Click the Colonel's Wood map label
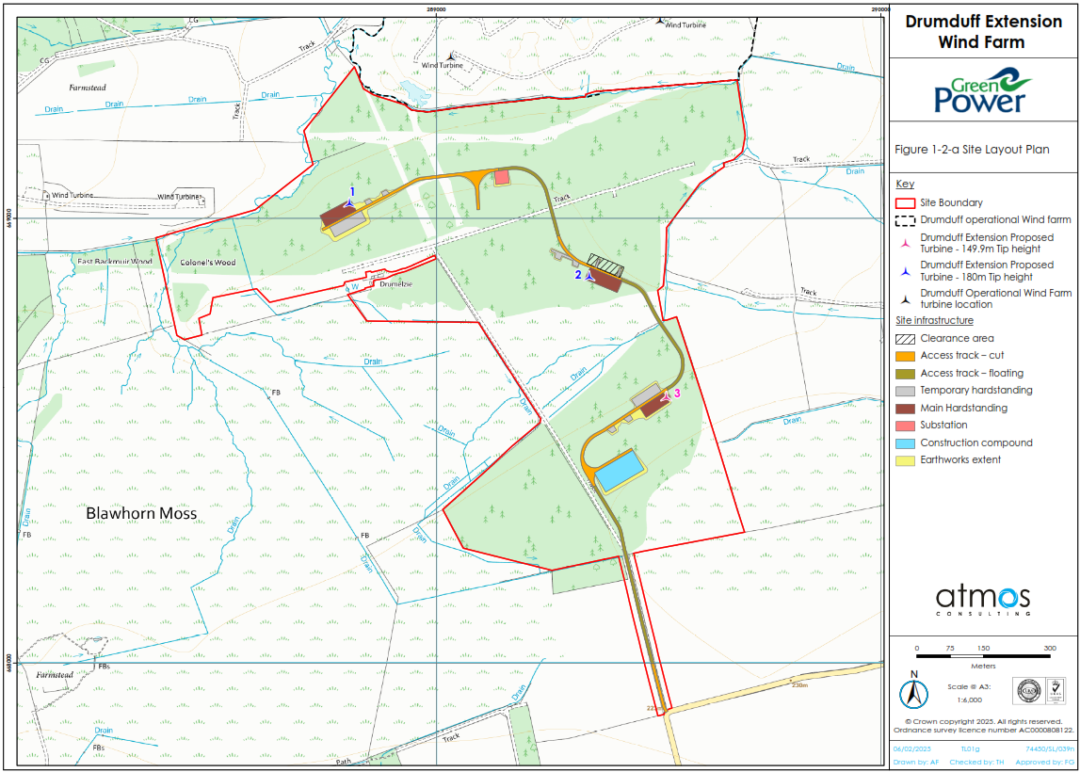 pyautogui.click(x=205, y=263)
